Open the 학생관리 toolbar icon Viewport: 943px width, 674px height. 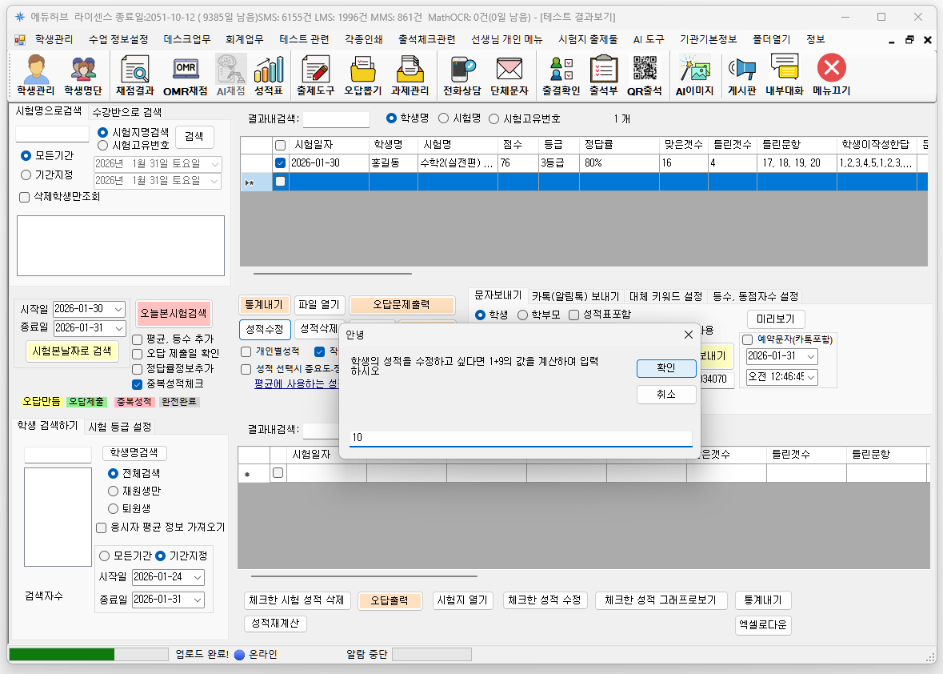(37, 75)
